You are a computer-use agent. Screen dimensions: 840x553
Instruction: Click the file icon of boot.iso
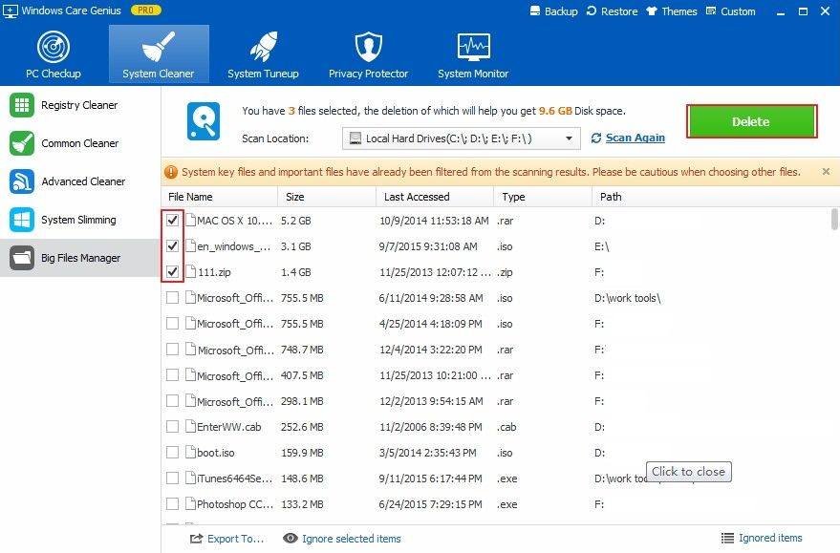(190, 452)
